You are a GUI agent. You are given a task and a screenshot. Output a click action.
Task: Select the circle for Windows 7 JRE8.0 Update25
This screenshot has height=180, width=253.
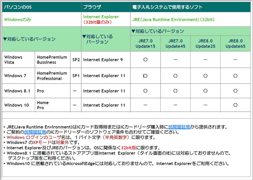tap(205, 76)
